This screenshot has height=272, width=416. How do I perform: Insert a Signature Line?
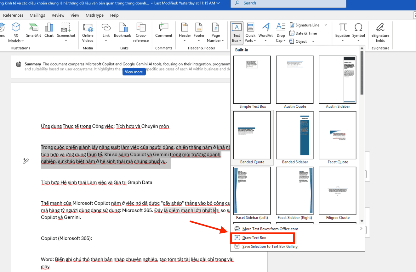(304, 25)
